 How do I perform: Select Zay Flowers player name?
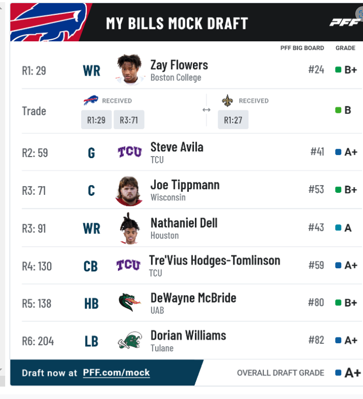179,65
